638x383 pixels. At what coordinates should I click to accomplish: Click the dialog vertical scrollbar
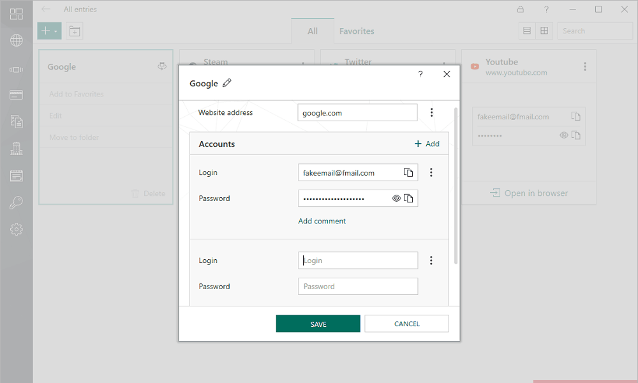pyautogui.click(x=456, y=185)
